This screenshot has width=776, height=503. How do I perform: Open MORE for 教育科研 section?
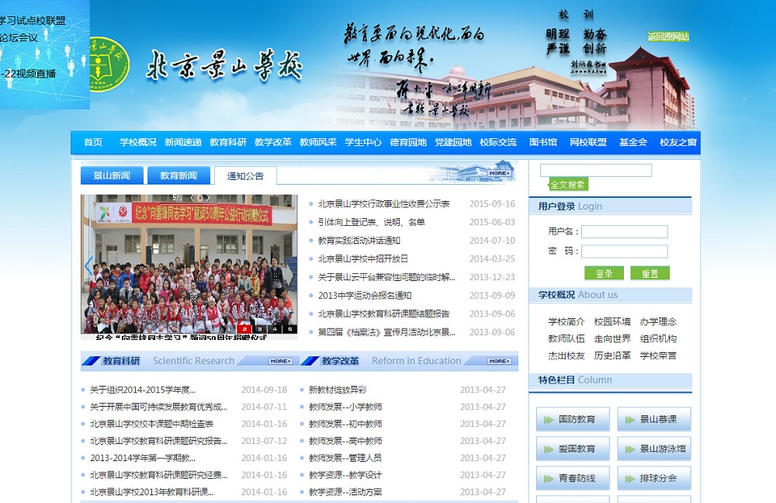point(281,361)
